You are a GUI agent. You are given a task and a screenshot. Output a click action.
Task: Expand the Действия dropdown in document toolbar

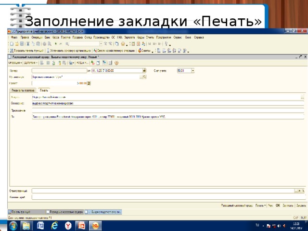[30, 63]
